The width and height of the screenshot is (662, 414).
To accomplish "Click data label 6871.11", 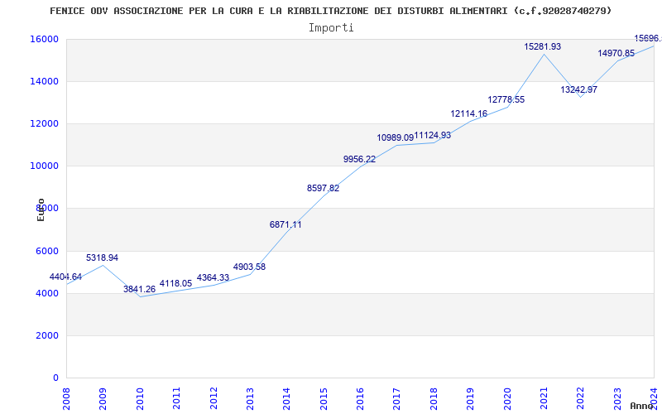I will tap(285, 224).
